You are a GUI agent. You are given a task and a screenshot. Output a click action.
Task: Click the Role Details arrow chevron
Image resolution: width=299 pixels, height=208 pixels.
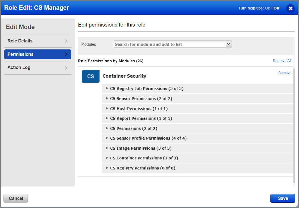(x=66, y=41)
